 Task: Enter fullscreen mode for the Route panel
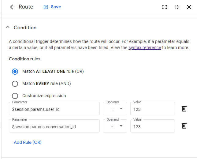pos(165,7)
